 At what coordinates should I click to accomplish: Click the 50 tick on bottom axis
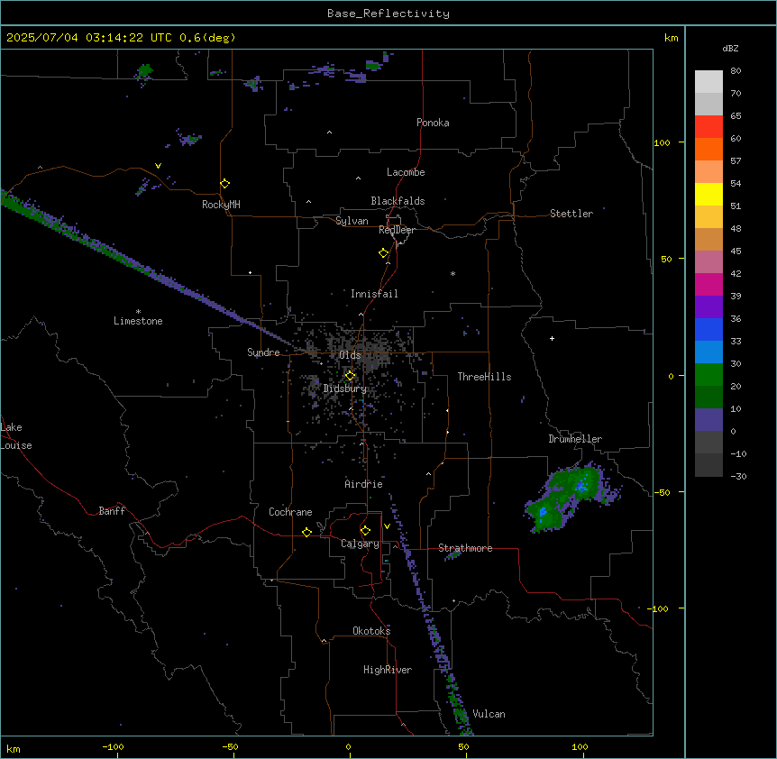pos(463,746)
